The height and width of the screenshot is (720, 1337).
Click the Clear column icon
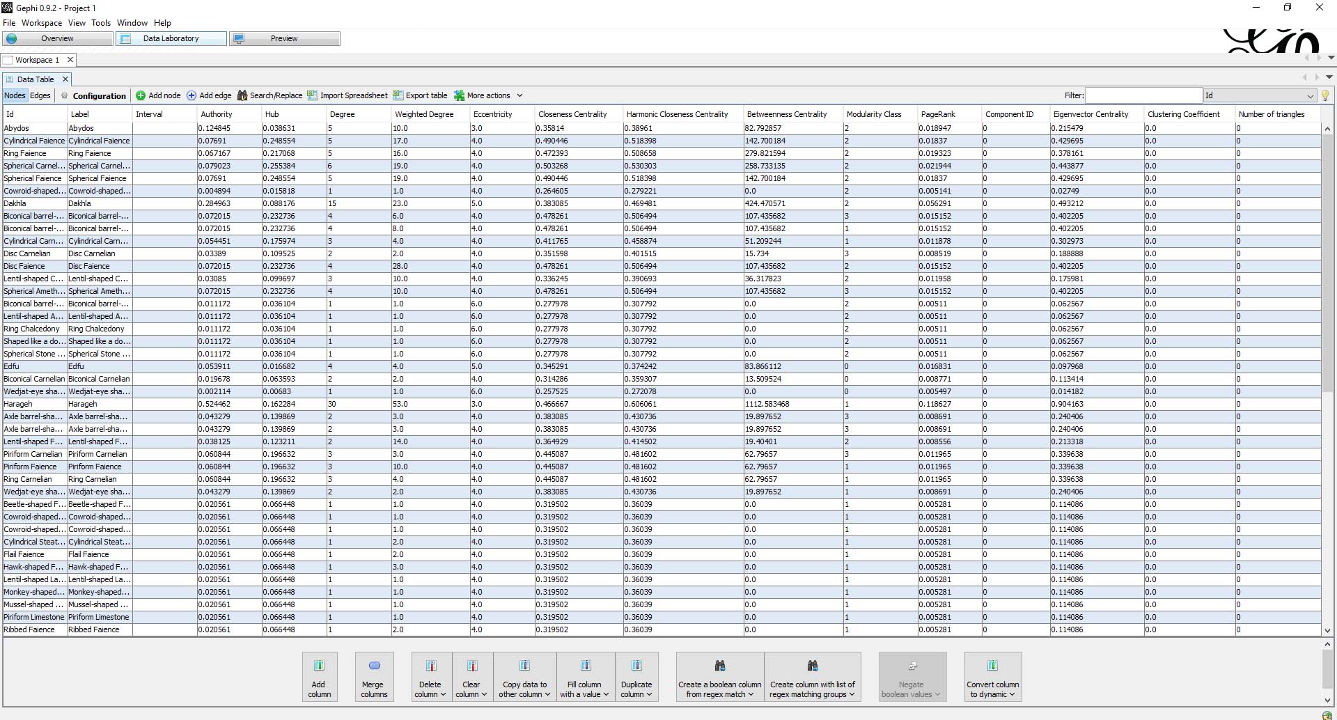(472, 666)
